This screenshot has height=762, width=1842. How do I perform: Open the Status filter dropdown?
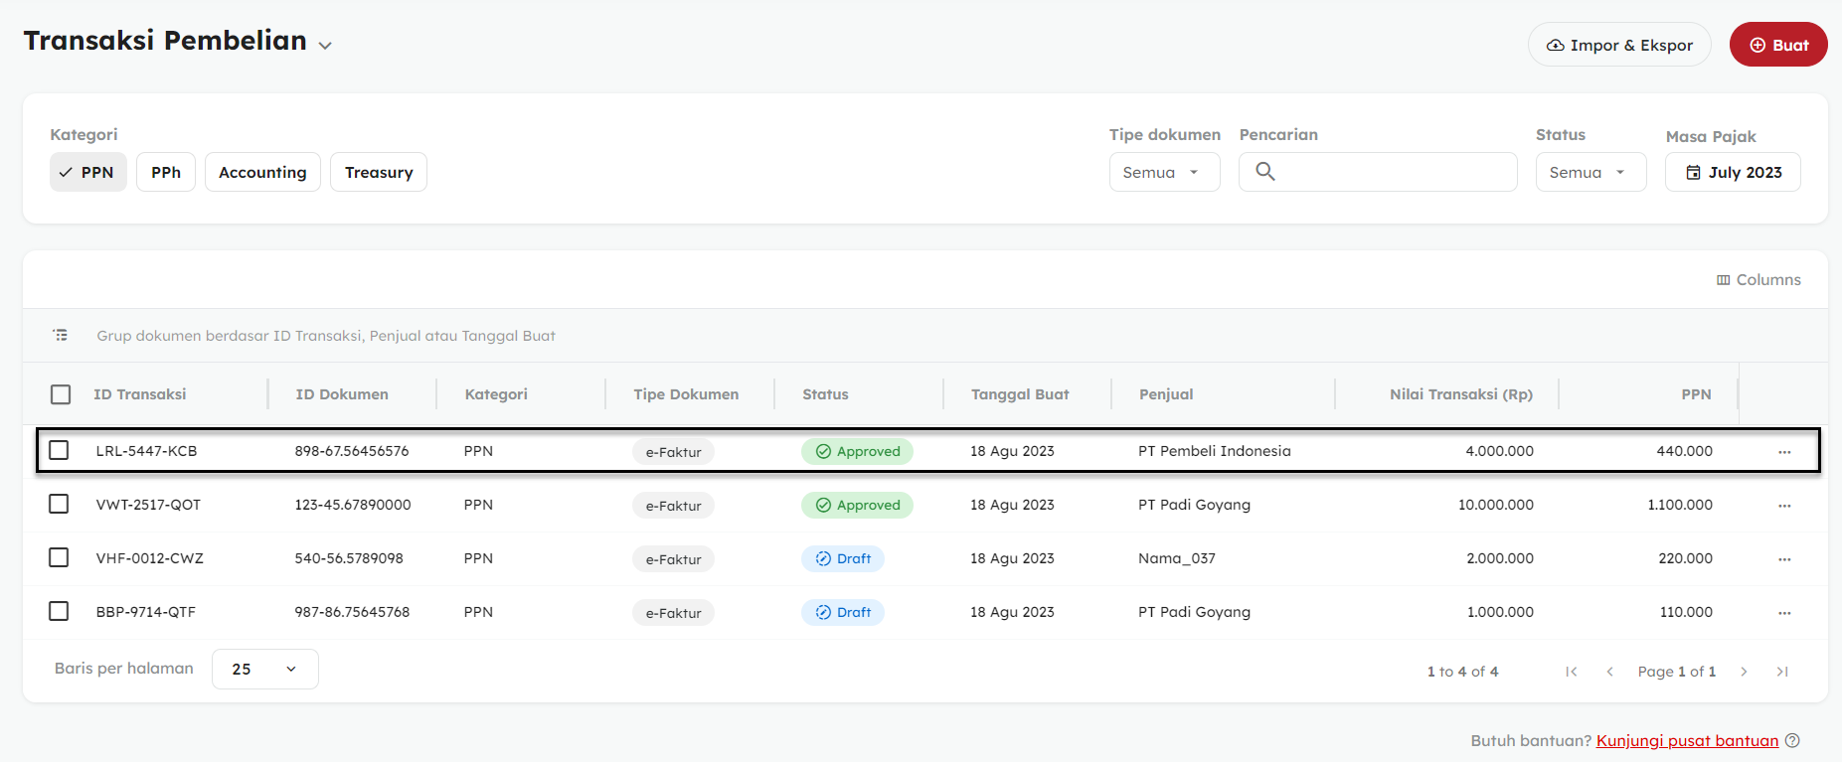[x=1590, y=172]
